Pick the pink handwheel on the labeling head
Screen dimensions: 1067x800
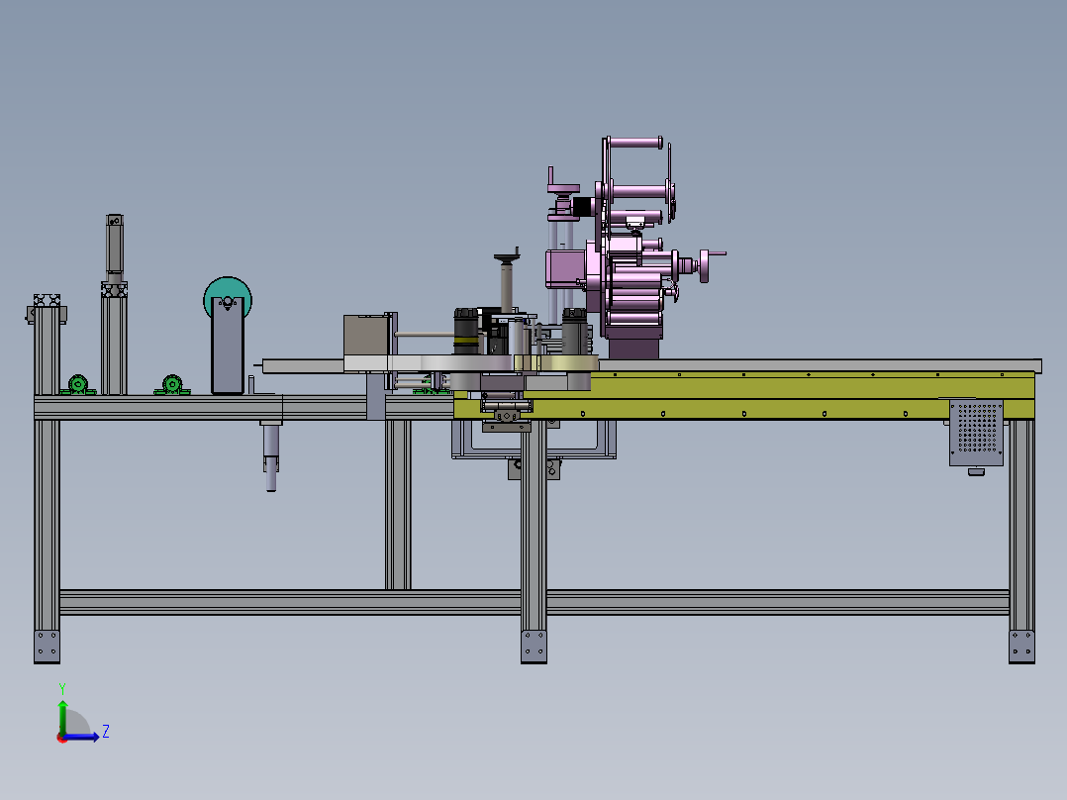click(705, 265)
